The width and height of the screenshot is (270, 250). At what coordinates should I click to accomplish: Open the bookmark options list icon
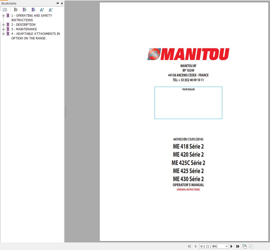point(5,10)
